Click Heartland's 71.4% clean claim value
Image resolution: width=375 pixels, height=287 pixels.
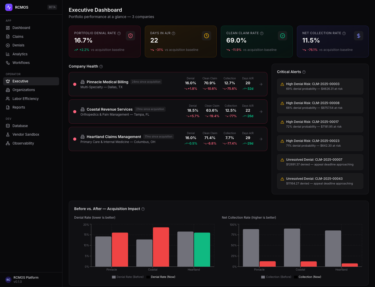click(x=210, y=138)
